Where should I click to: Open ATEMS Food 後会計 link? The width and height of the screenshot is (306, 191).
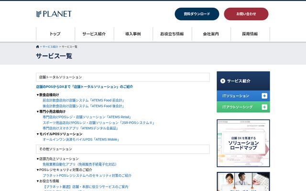[x=84, y=106]
